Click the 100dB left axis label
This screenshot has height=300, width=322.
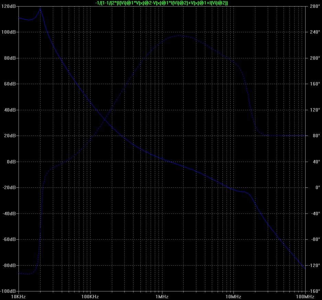coord(9,32)
